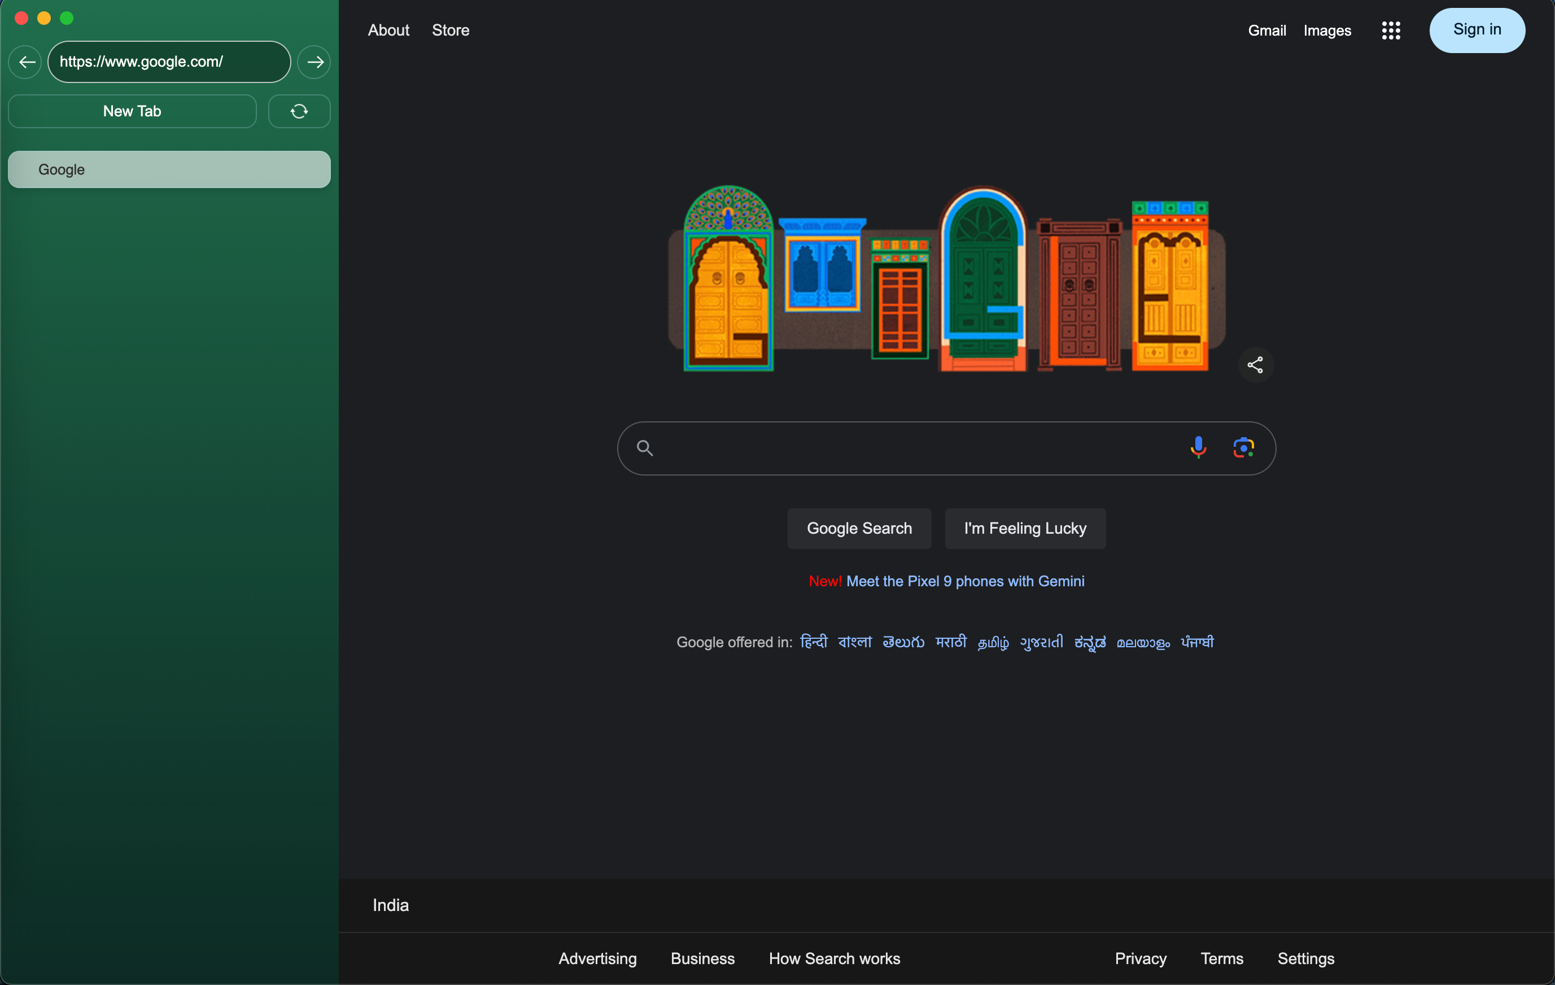Search by image with Google Lens
Viewport: 1555px width, 985px height.
click(x=1243, y=448)
